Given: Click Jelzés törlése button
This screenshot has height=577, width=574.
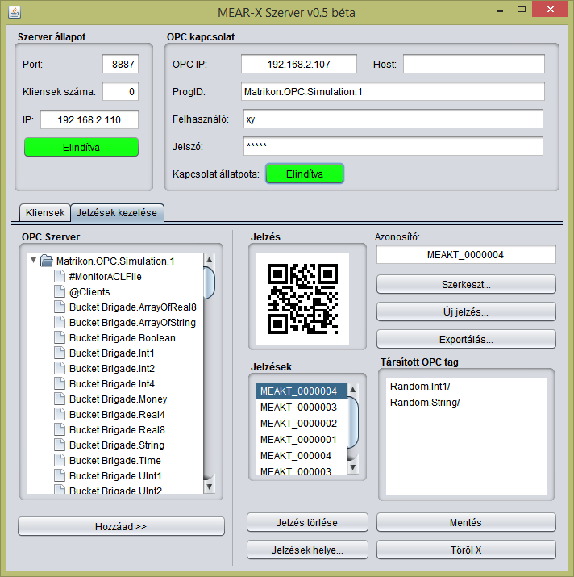Looking at the screenshot, I should [307, 522].
